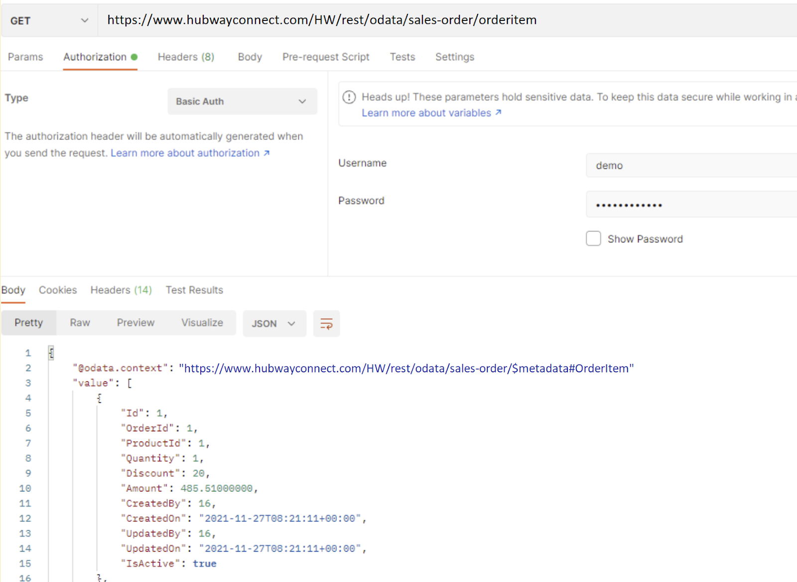Open the GET method dropdown
The height and width of the screenshot is (582, 797).
click(49, 20)
